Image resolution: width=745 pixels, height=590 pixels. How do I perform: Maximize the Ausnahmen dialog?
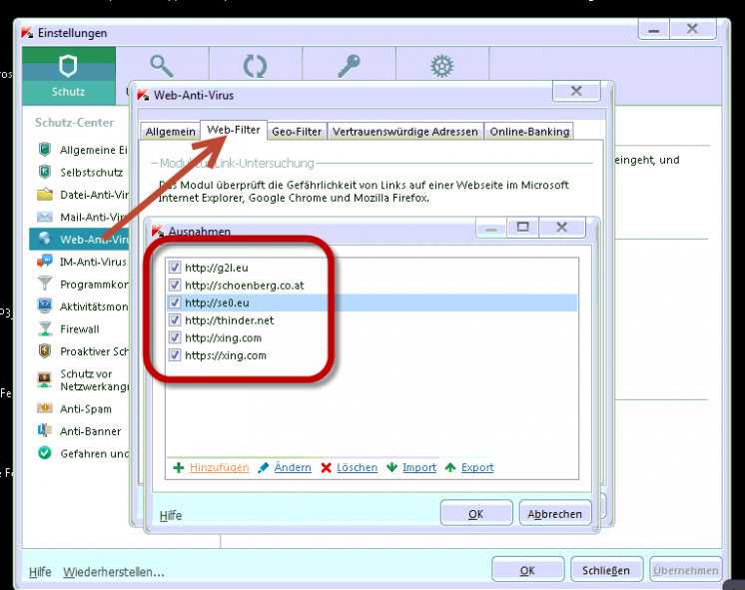click(522, 227)
